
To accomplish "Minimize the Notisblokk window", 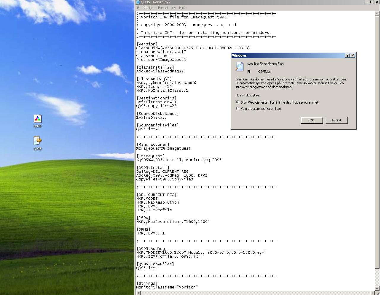I will tap(367, 2).
